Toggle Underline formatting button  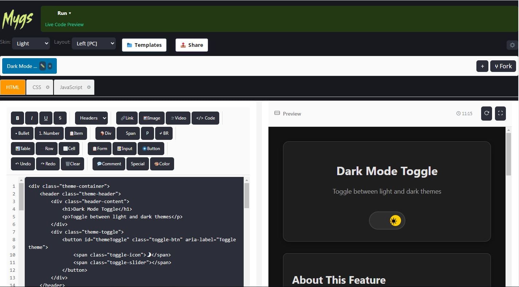46,118
